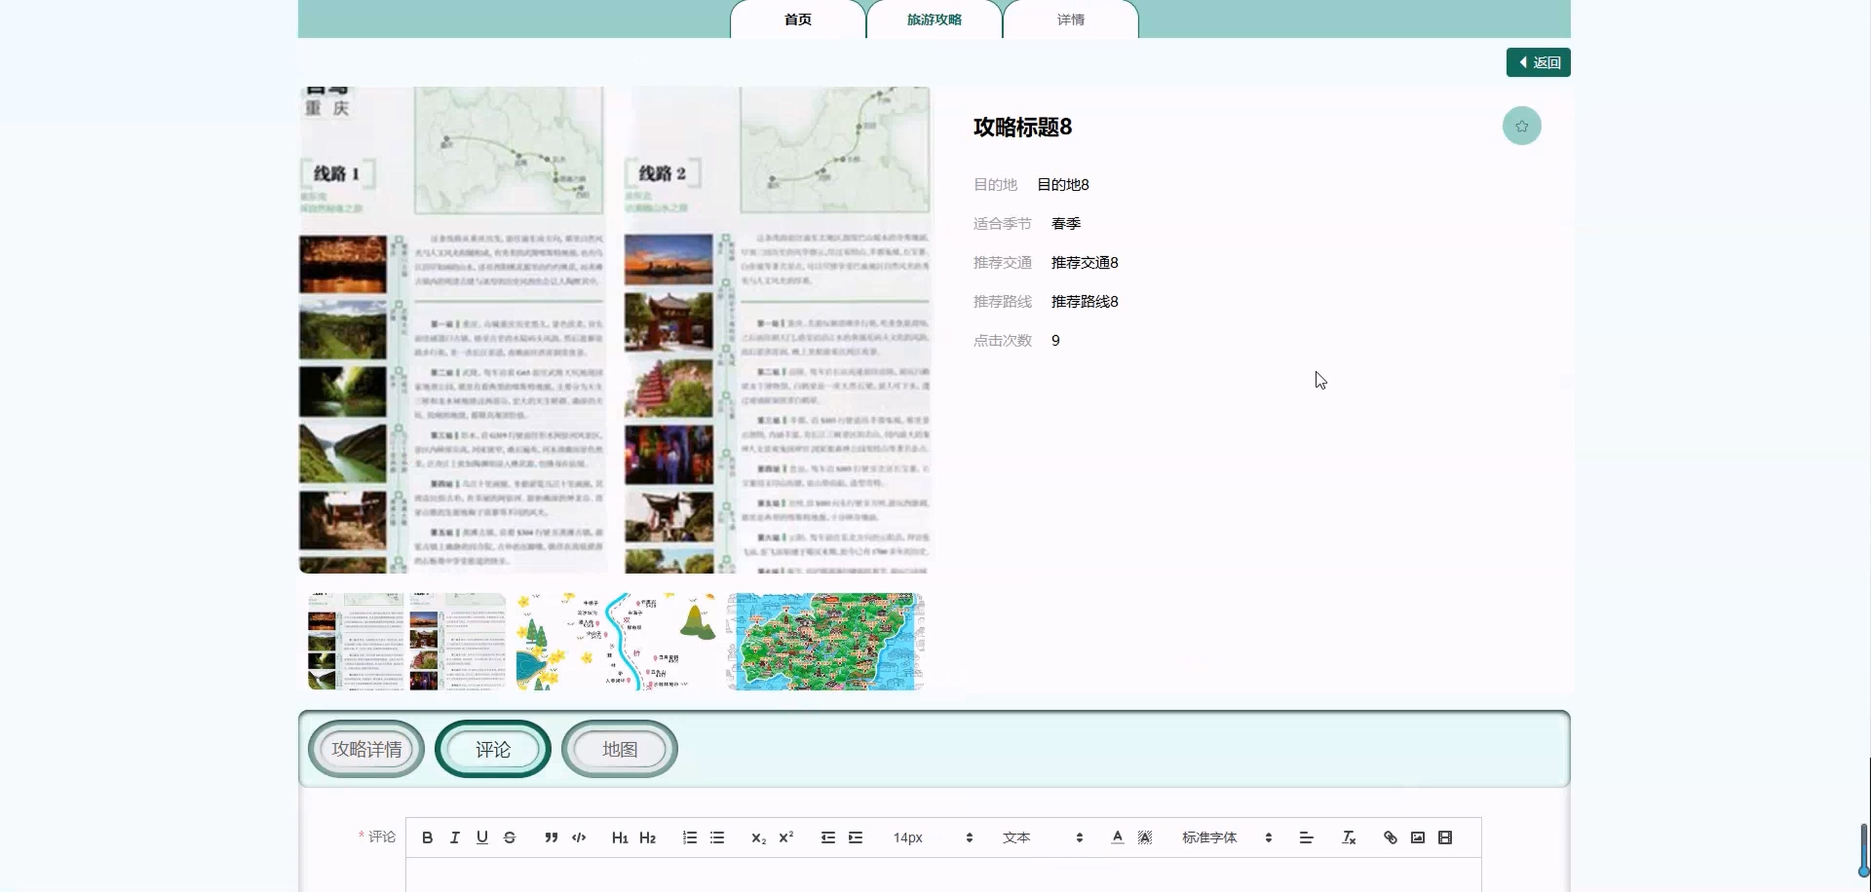
Task: Insert a code block in editor
Action: 579,838
